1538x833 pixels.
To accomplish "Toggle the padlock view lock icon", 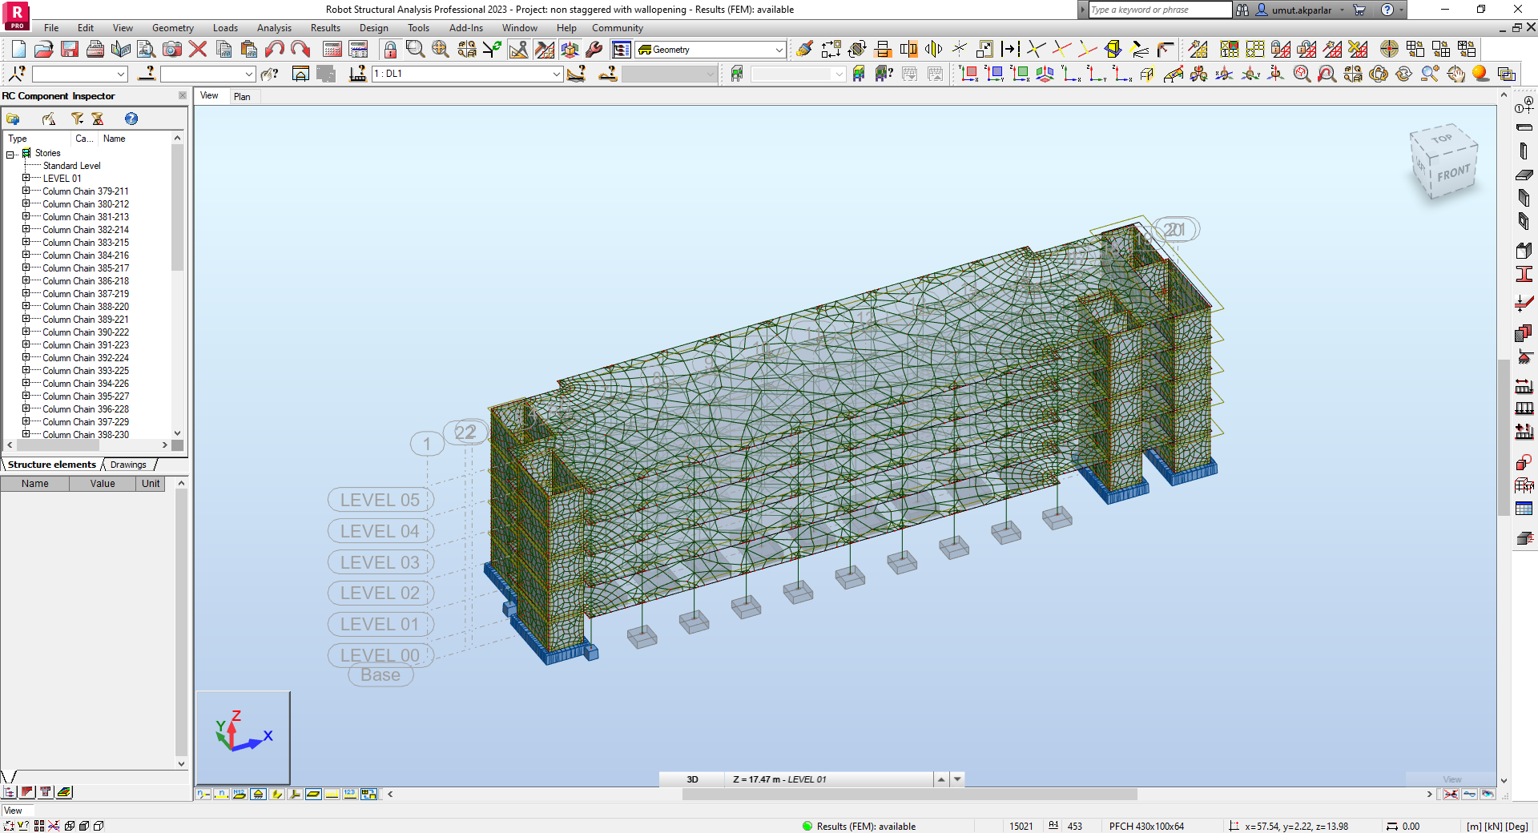I will point(390,49).
